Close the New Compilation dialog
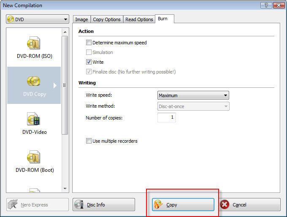The image size is (287, 217). tap(279, 5)
